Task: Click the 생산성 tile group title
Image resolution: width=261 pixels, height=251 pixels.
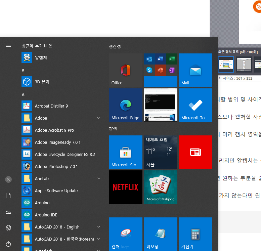Action: tap(115, 46)
